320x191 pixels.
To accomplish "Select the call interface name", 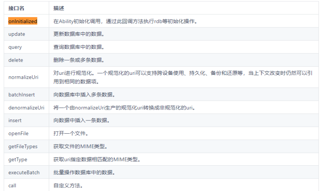I will (x=12, y=186).
